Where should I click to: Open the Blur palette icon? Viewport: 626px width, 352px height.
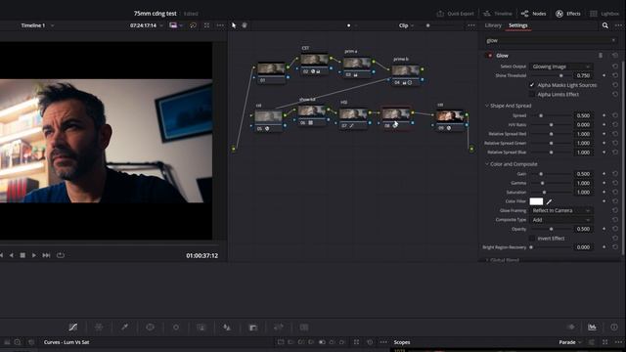coord(227,328)
